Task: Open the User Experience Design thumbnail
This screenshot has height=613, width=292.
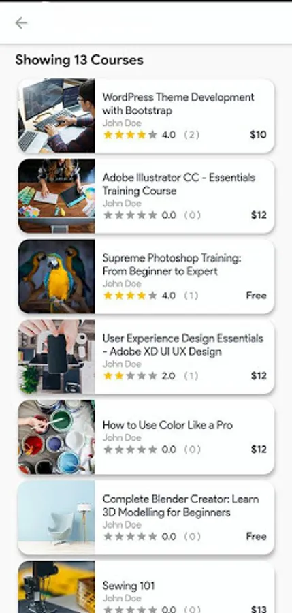Action: click(56, 357)
